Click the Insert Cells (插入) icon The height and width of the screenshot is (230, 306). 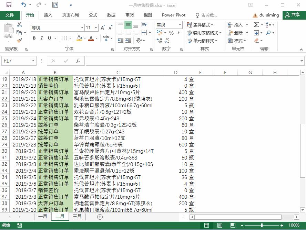(x=230, y=25)
